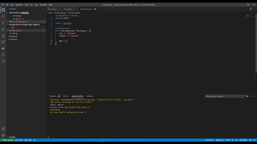Open Explorer panel More Actions ellipsis
257x144 pixels.
(x=43, y=9)
